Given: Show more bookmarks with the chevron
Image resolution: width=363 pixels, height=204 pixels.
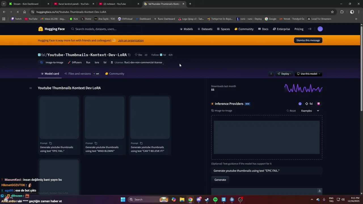Looking at the screenshot, I should click(356, 19).
